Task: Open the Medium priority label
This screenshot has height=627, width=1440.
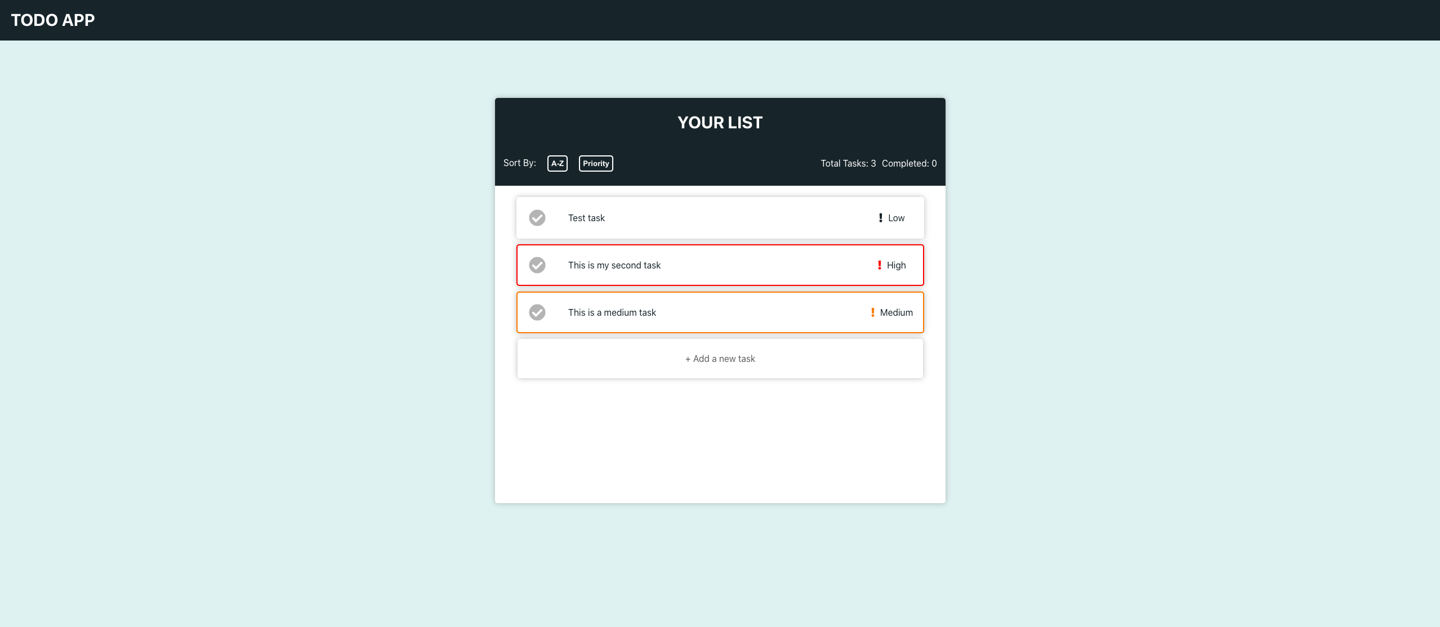Action: (896, 312)
